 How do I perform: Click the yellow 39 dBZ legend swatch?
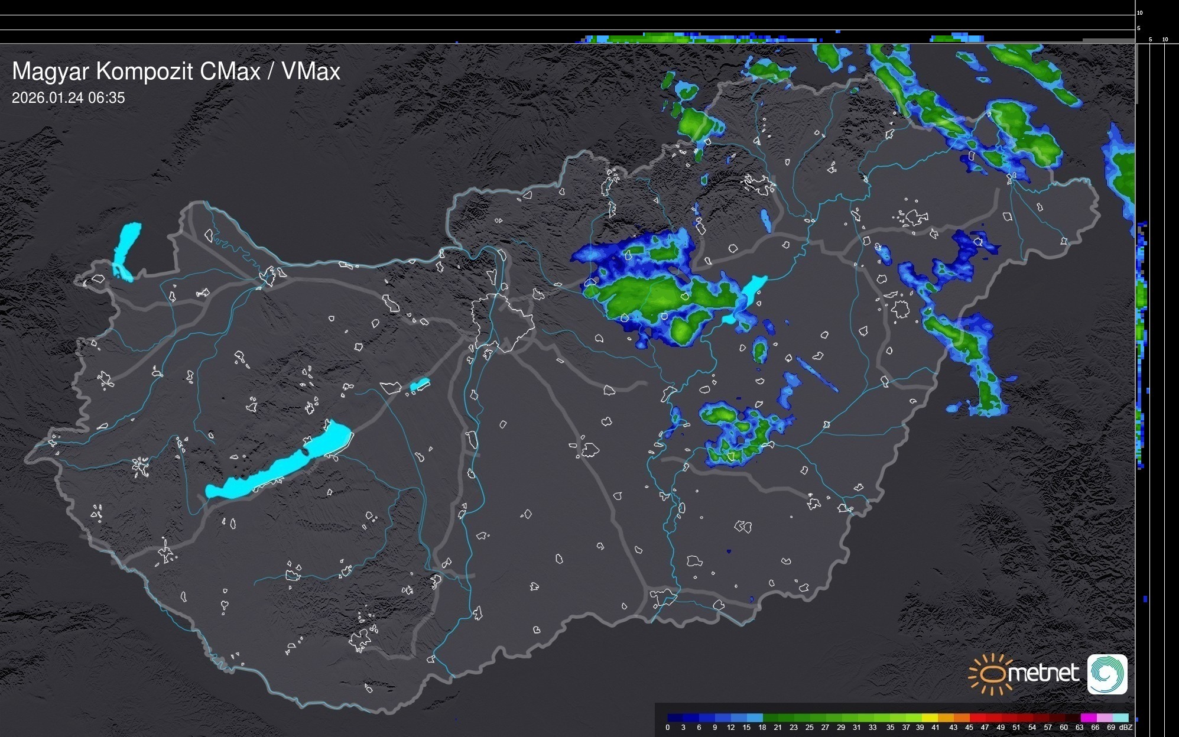coord(930,718)
